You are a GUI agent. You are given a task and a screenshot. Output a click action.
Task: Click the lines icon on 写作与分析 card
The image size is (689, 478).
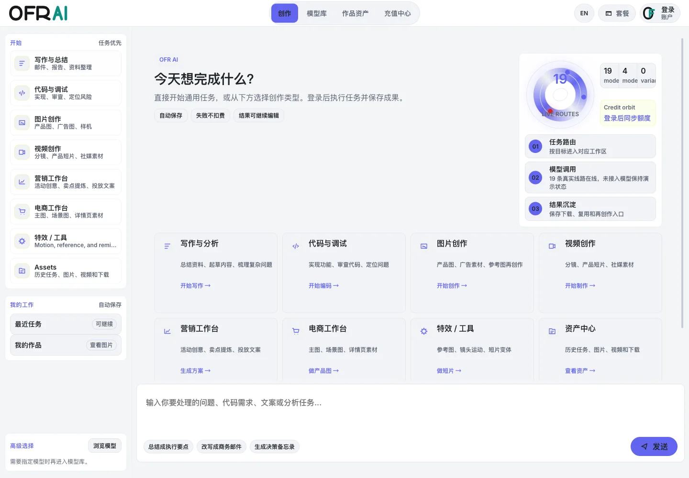(167, 246)
